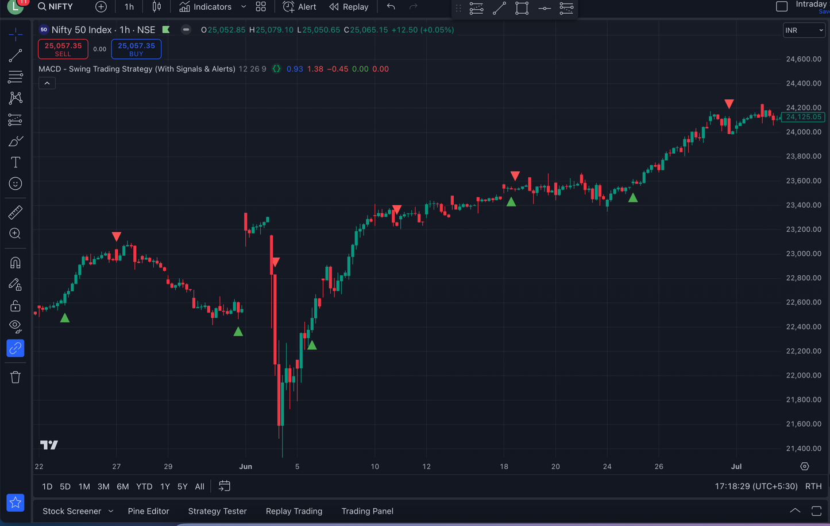Click NIFTY symbol search field
This screenshot has width=830, height=526.
tap(56, 7)
